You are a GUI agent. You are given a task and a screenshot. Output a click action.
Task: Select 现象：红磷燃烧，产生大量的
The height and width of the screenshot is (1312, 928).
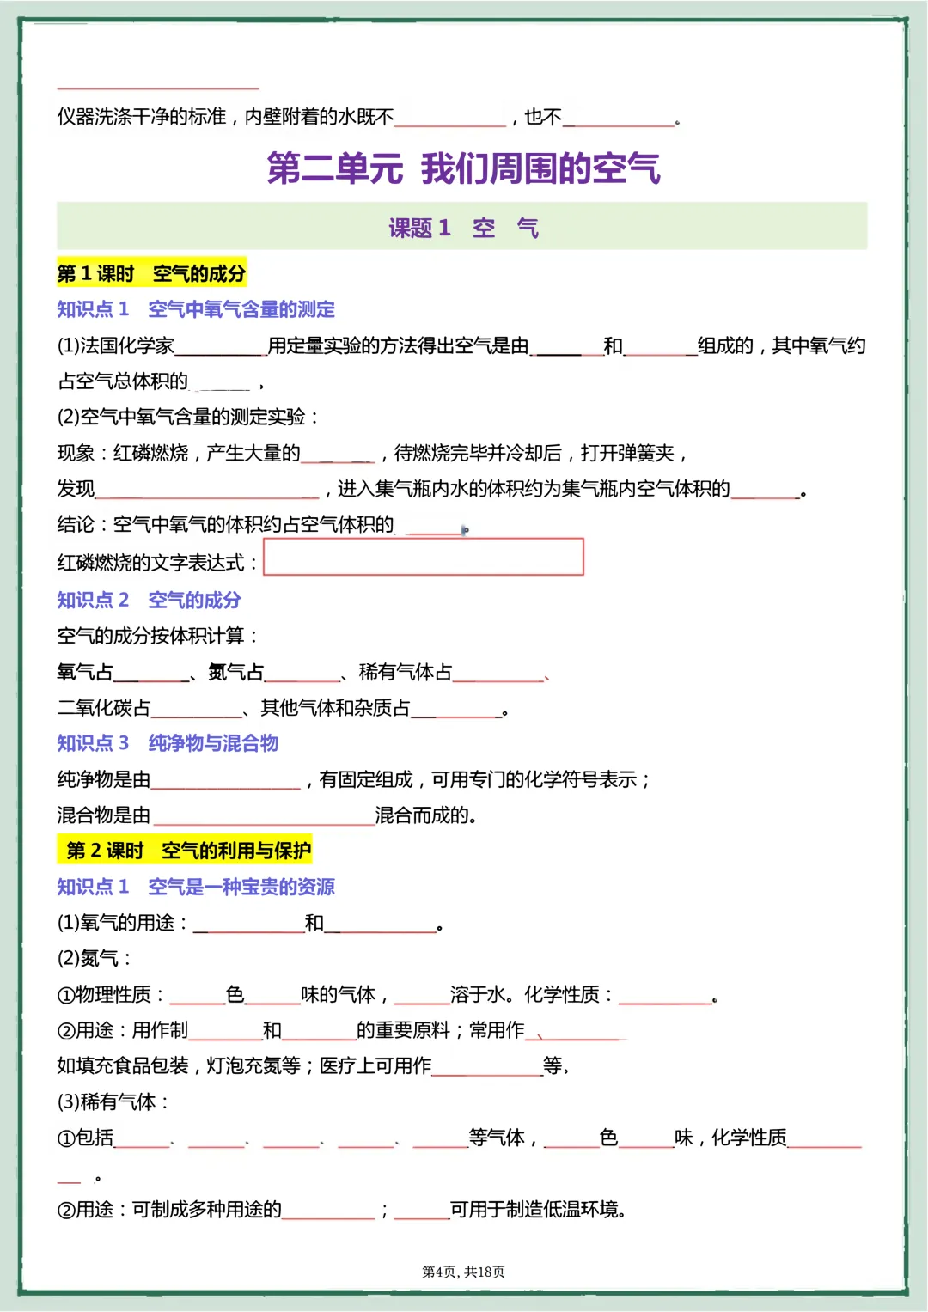click(179, 453)
